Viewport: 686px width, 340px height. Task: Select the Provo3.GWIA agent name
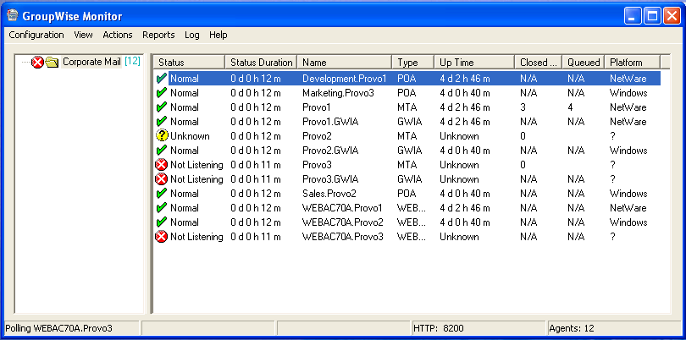pos(331,179)
